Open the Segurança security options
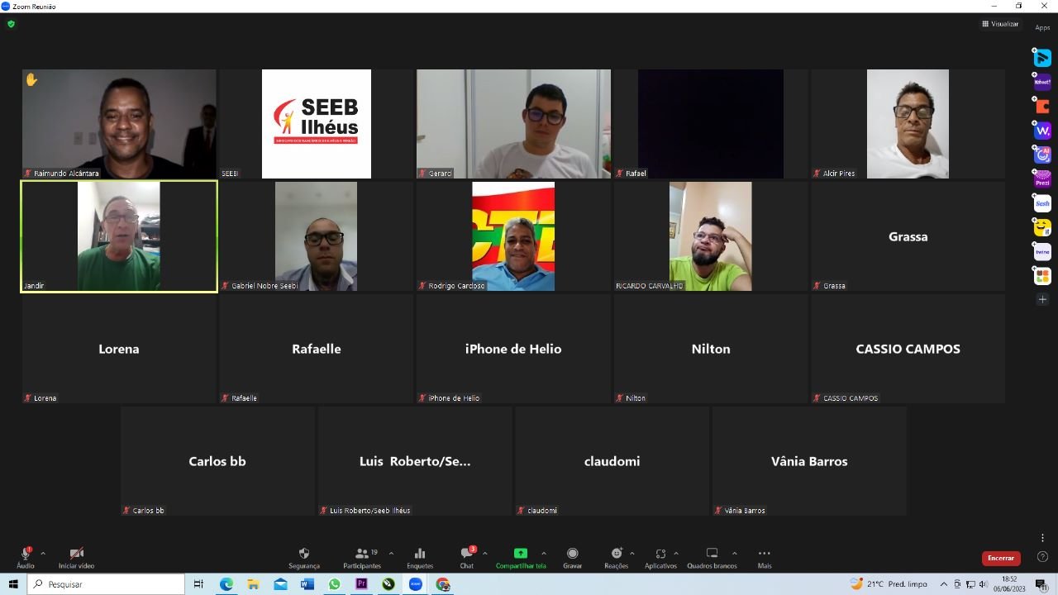Screen dimensions: 1058x595 coord(303,557)
